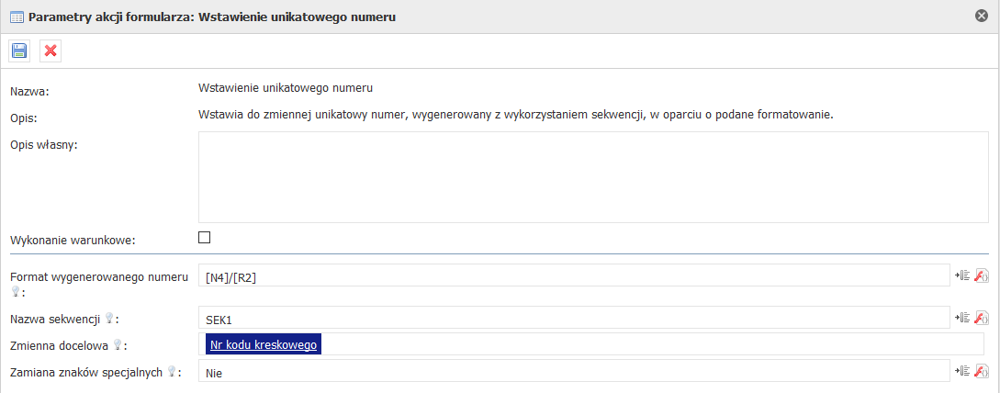Click the Zamiana znaków specjalnych field
This screenshot has height=393, width=1000.
tap(574, 371)
